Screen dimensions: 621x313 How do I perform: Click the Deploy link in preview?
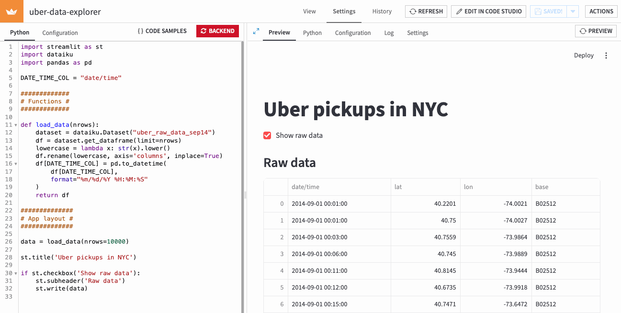click(x=584, y=56)
